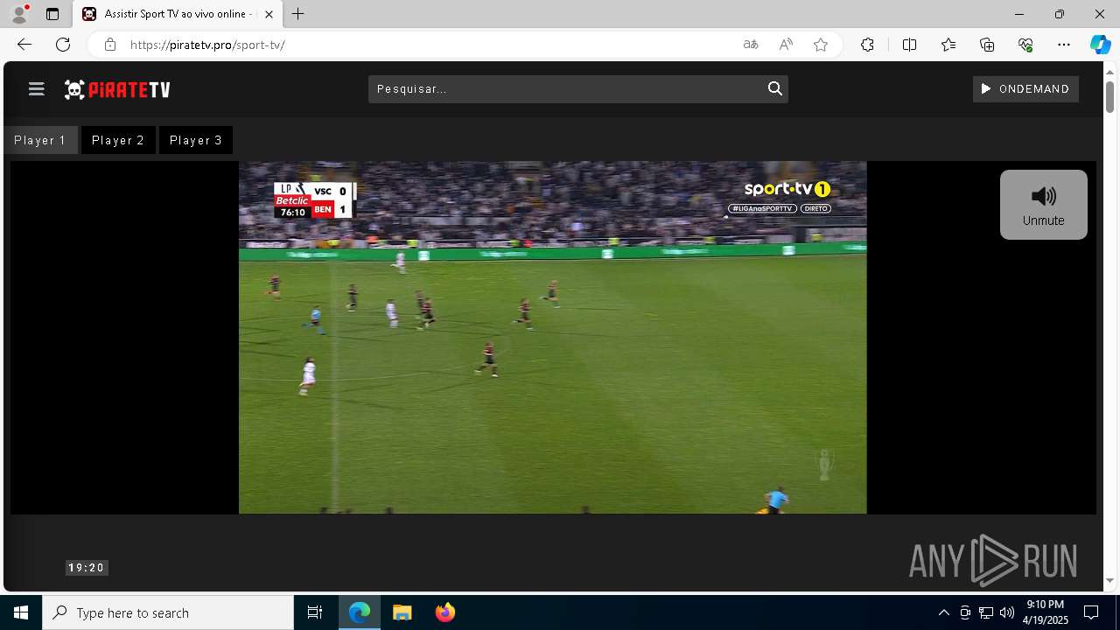1120x630 pixels.
Task: Click the search magnifier icon
Action: pos(774,88)
